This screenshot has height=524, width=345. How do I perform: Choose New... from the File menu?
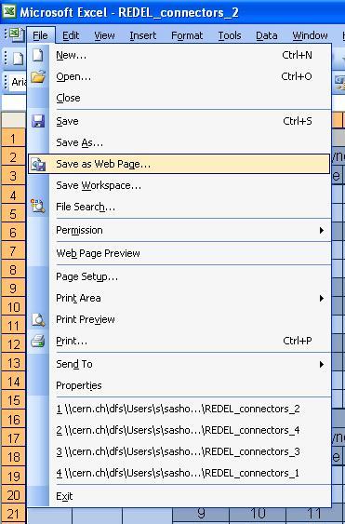(x=179, y=55)
